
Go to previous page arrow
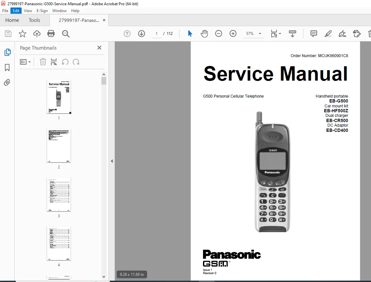(127, 34)
